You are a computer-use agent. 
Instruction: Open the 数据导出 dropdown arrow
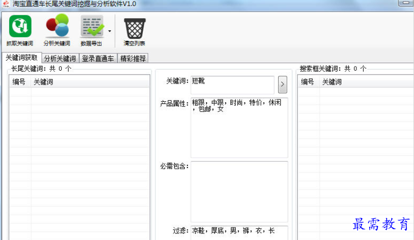click(110, 31)
